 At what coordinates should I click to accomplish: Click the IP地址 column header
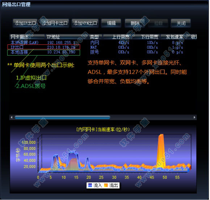coord(67,37)
